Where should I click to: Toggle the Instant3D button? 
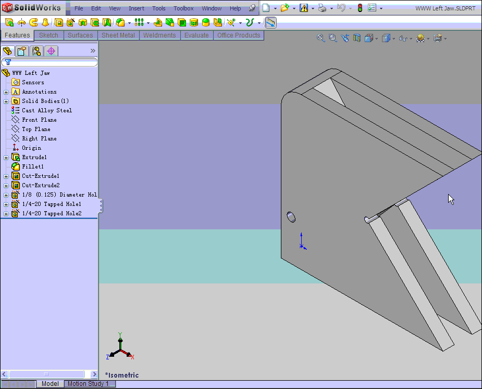[270, 22]
